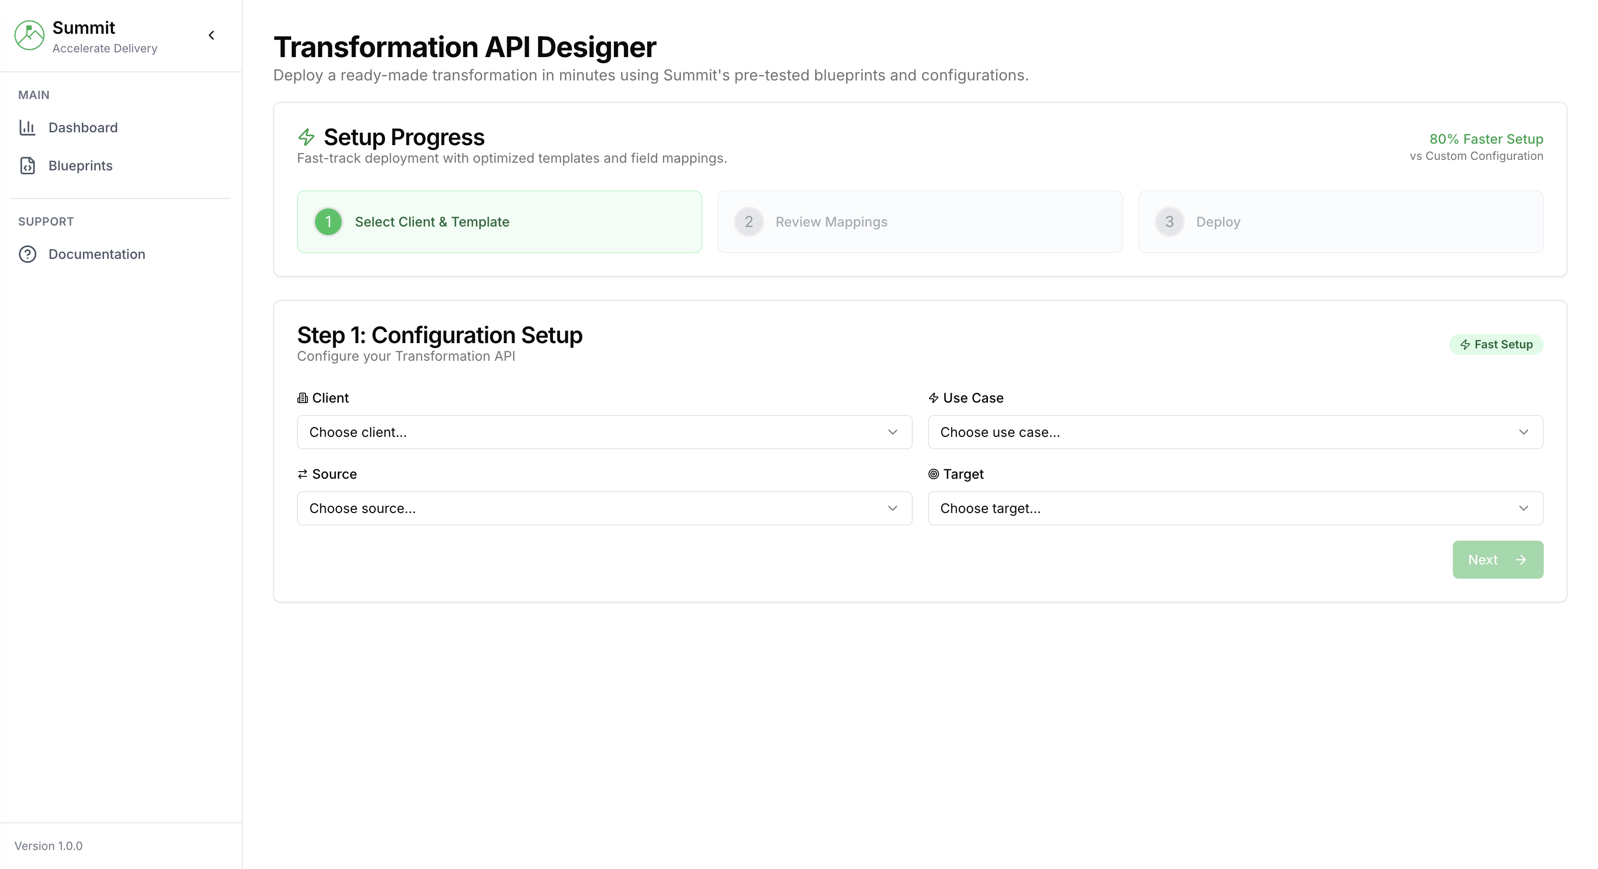Viewport: 1598px width, 869px height.
Task: Click the building icon next to Client
Action: (303, 398)
